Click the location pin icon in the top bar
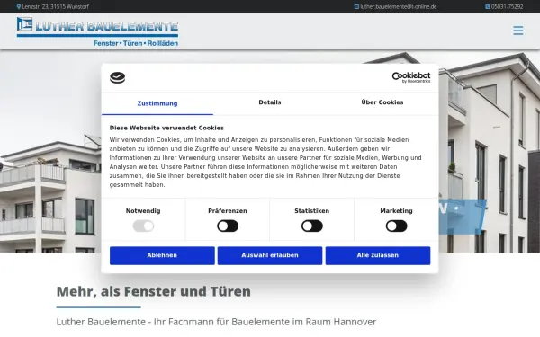 (19, 6)
